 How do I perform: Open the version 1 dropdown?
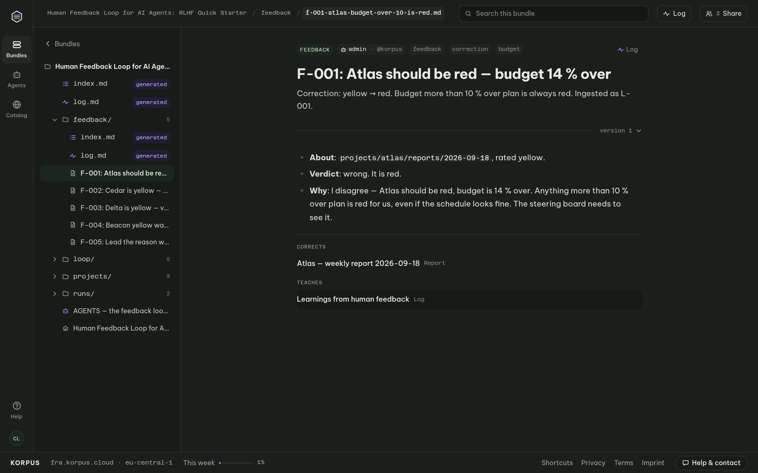coord(621,130)
